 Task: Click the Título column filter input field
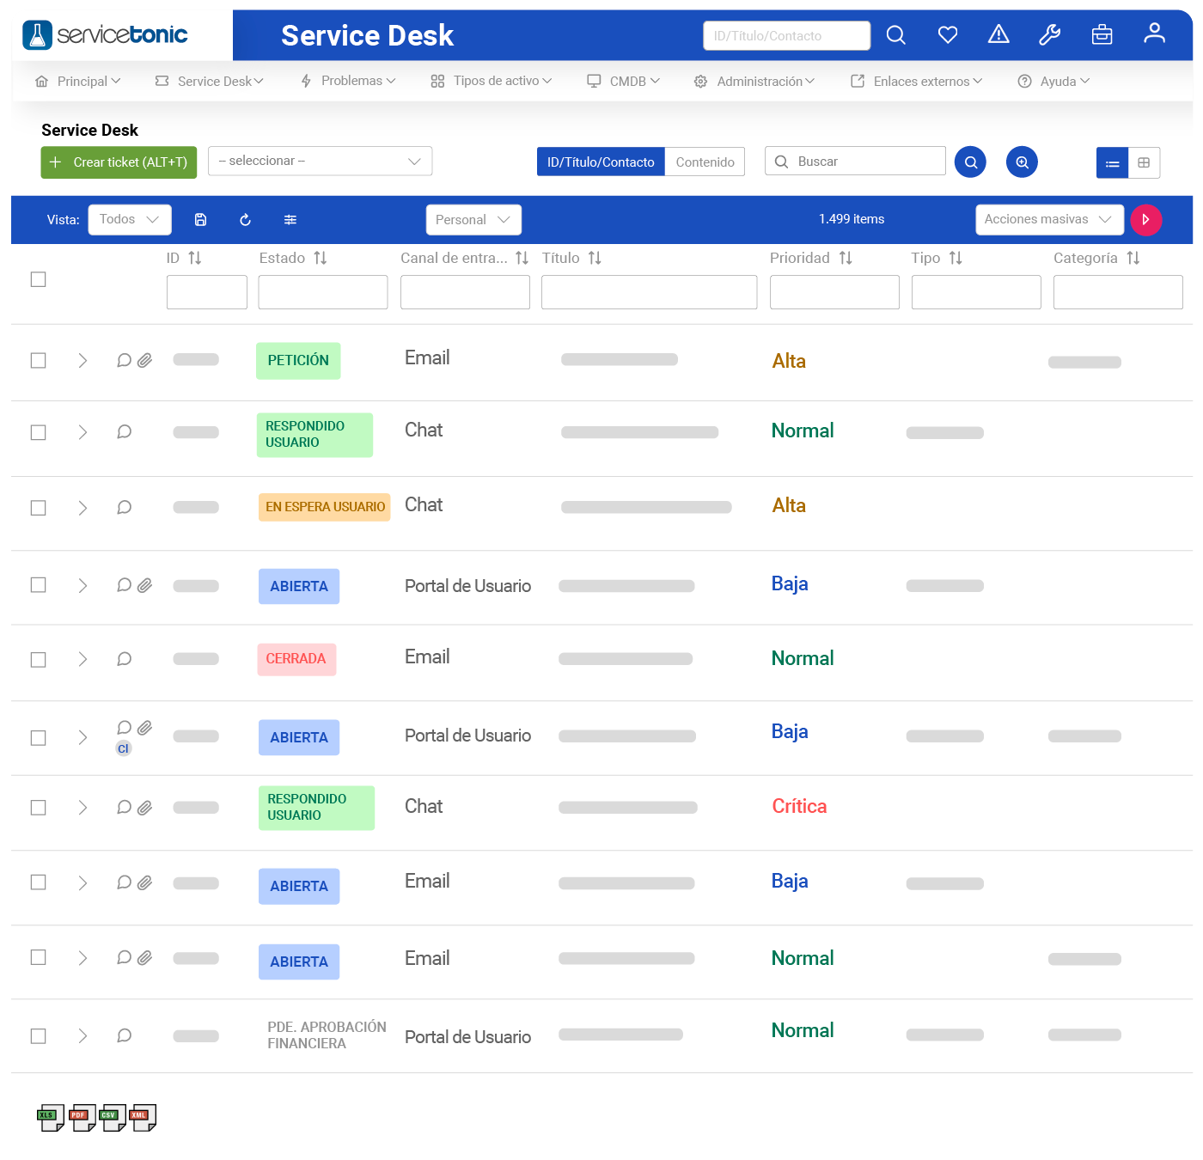point(649,292)
